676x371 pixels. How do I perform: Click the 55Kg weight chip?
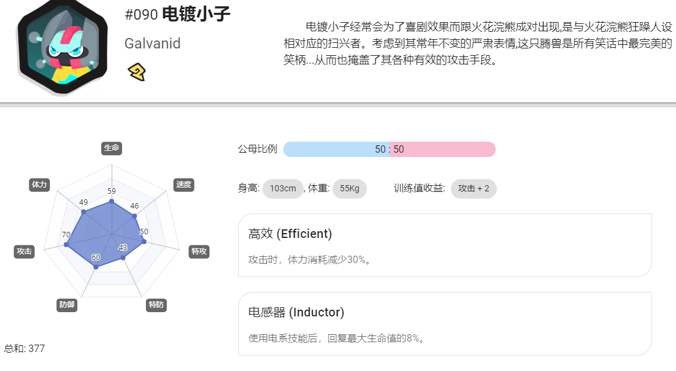(349, 188)
